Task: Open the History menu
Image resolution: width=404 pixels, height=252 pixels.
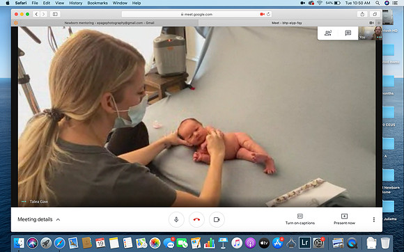Action: point(75,3)
